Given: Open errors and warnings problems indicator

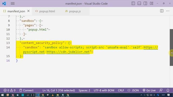Looking at the screenshot, I should [x=9, y=91].
